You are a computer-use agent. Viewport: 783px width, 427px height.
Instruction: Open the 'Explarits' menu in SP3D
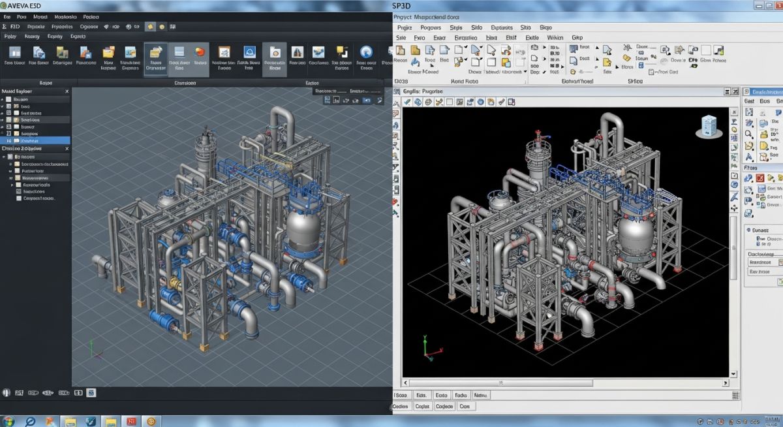[501, 27]
